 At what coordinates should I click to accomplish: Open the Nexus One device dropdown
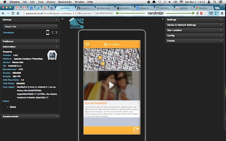30,27
